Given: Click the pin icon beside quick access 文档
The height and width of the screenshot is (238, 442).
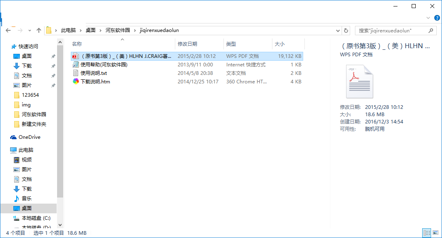Looking at the screenshot, I should 53,76.
